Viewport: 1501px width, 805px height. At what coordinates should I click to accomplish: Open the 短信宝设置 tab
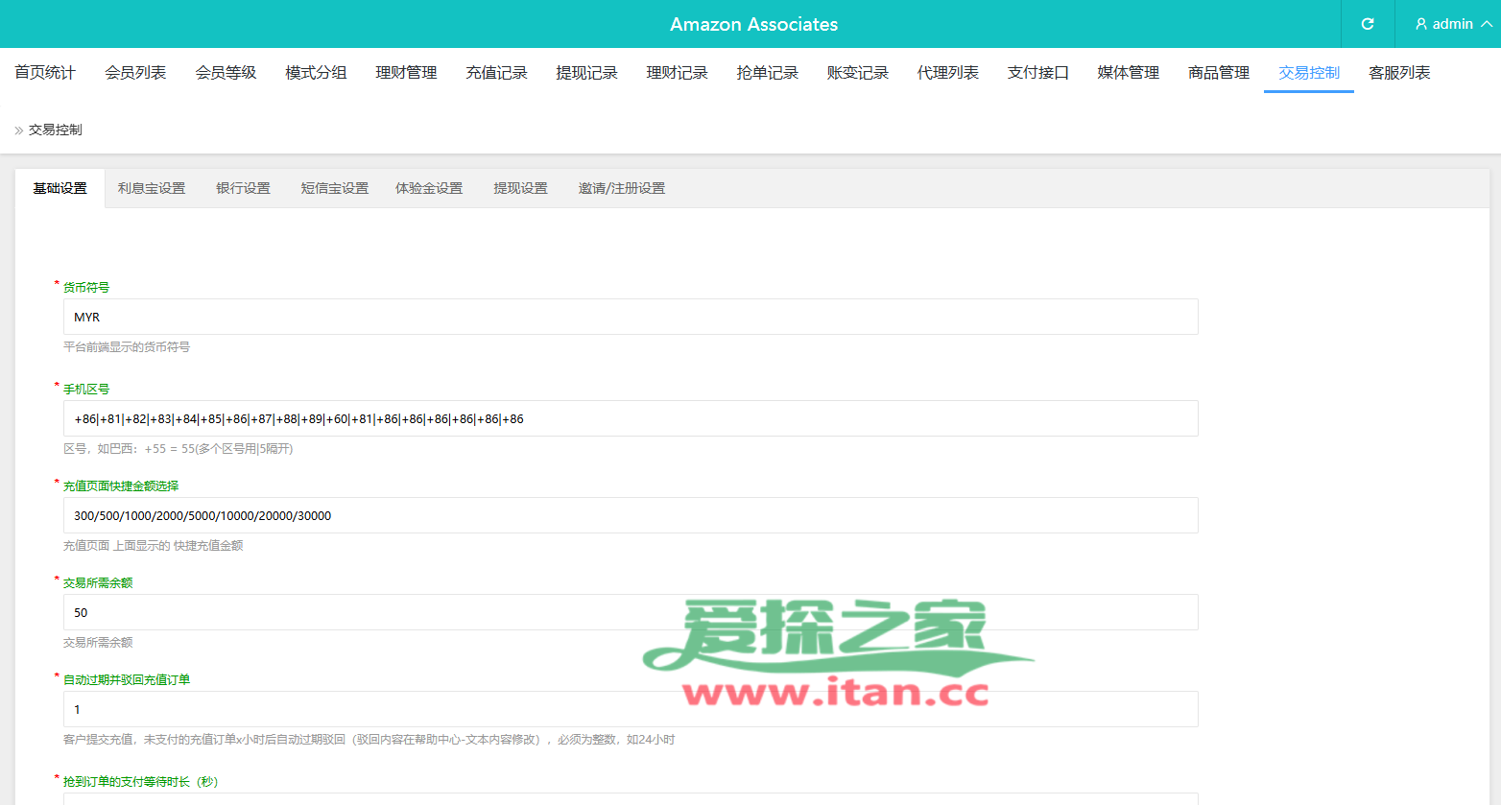334,188
